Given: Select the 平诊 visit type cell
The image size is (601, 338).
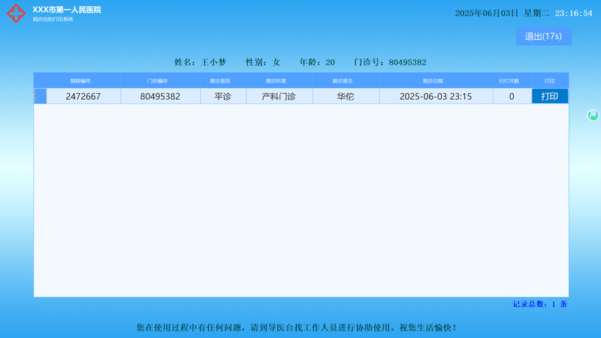Looking at the screenshot, I should (x=223, y=96).
